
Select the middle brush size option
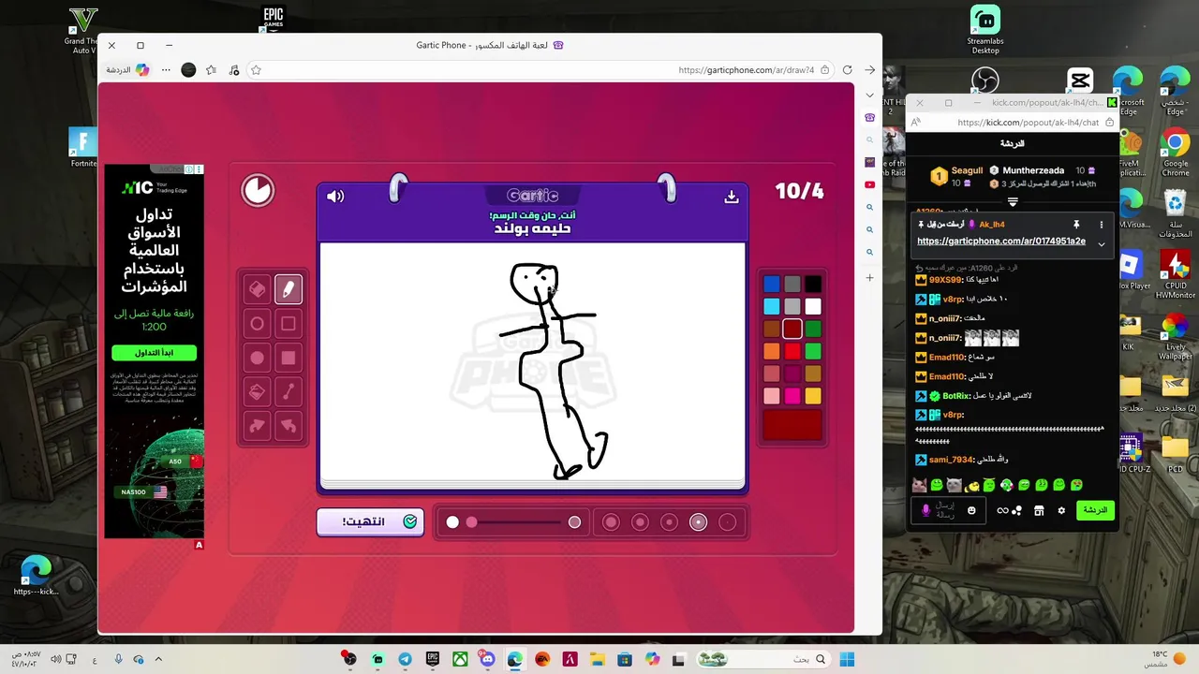(x=669, y=522)
